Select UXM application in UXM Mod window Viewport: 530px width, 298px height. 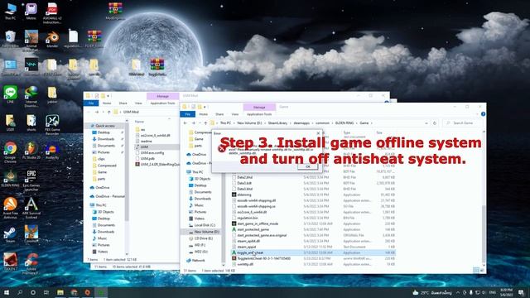pyautogui.click(x=157, y=147)
